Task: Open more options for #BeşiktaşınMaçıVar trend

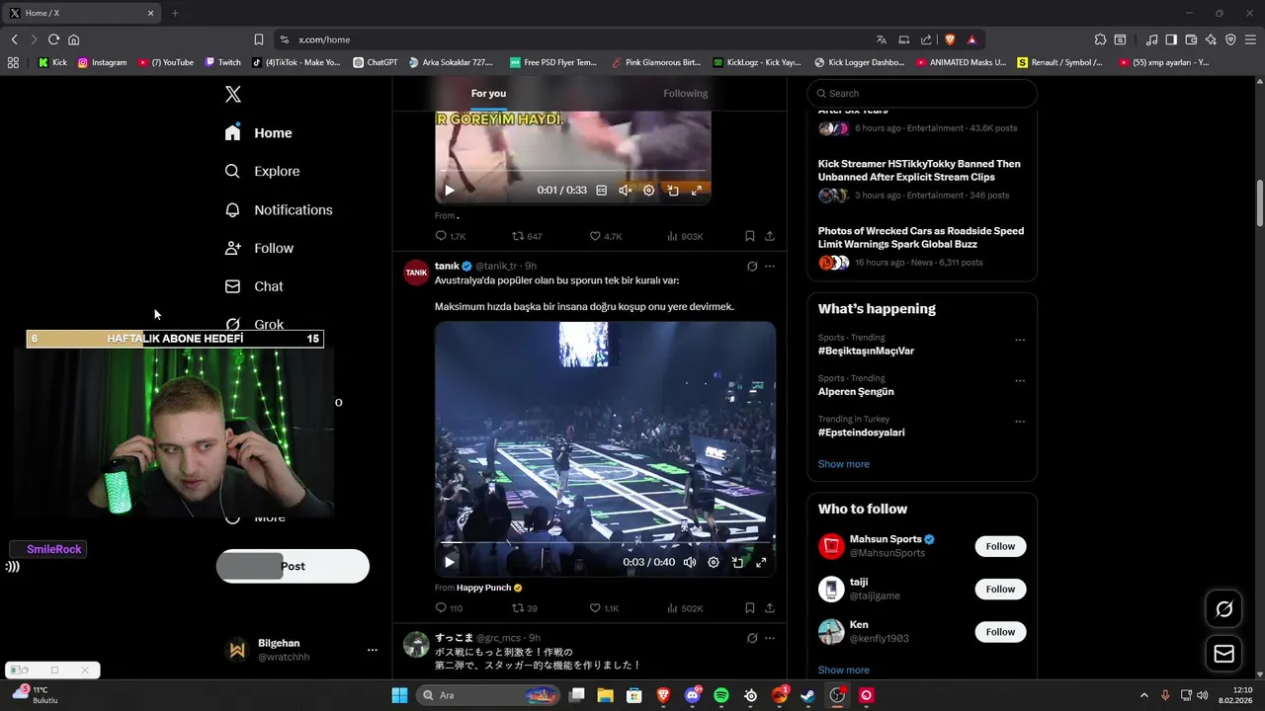Action: coord(1020,341)
